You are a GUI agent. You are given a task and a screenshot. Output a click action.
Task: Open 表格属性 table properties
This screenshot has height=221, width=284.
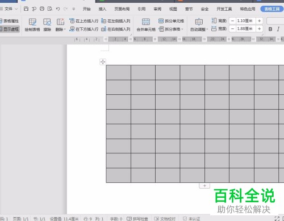coord(9,21)
